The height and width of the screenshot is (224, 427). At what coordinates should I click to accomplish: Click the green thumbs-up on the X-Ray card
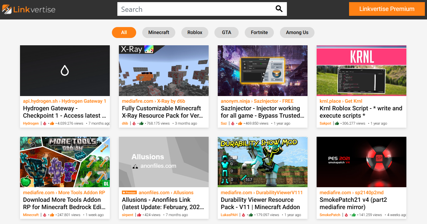point(141,123)
